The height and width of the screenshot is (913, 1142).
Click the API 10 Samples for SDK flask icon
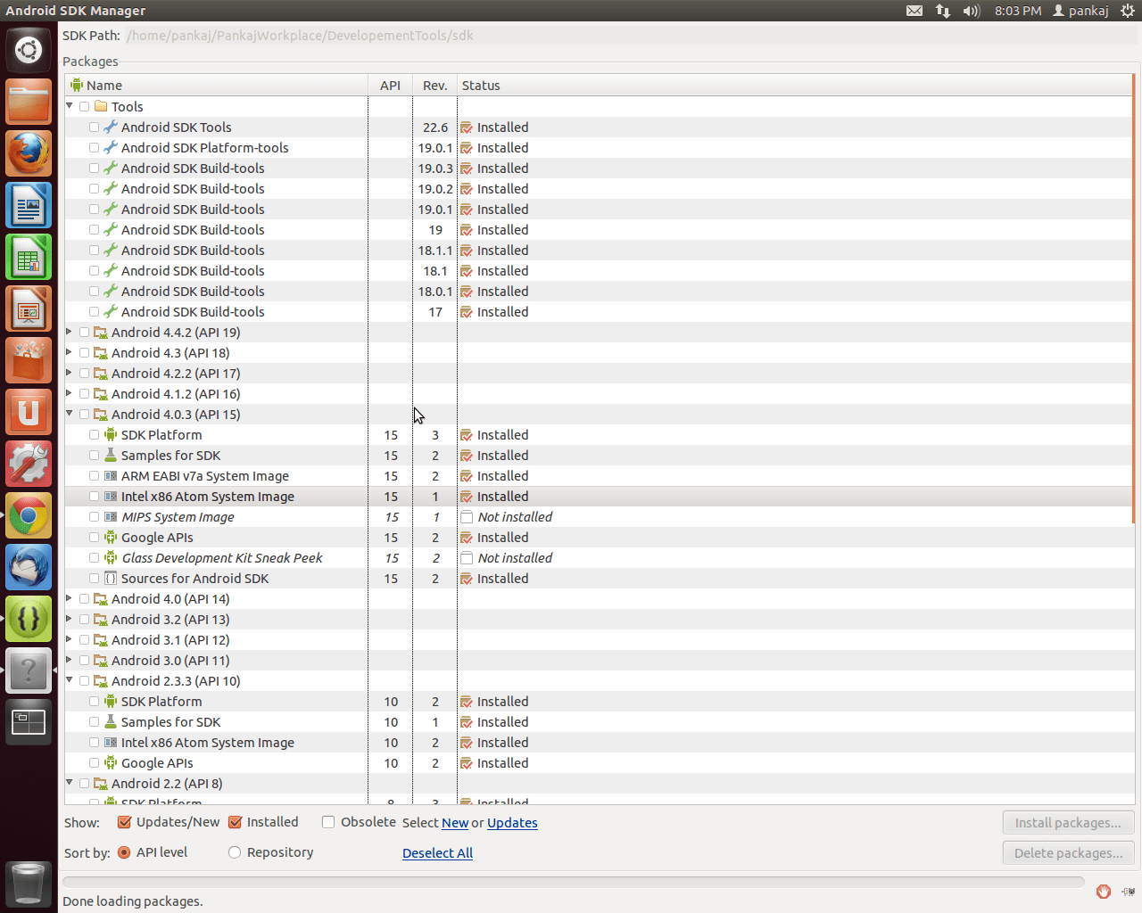pyautogui.click(x=111, y=721)
